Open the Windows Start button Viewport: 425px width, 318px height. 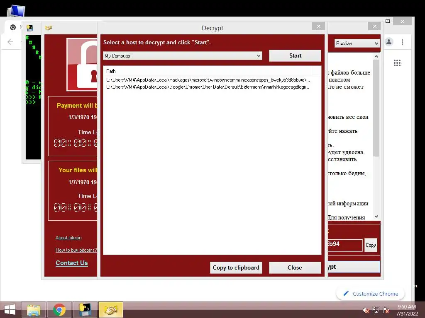[x=10, y=310]
